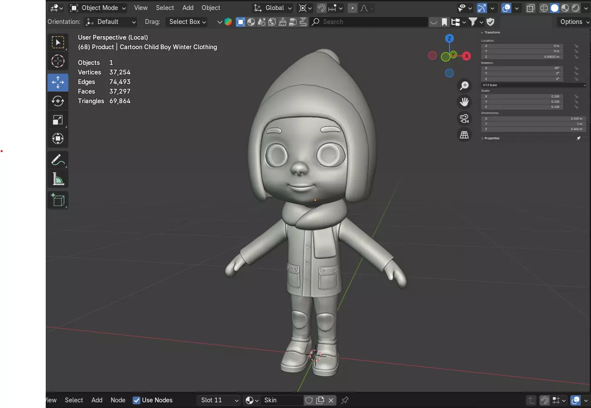Switch to rendered viewport shading
This screenshot has height=408, width=591.
point(575,8)
